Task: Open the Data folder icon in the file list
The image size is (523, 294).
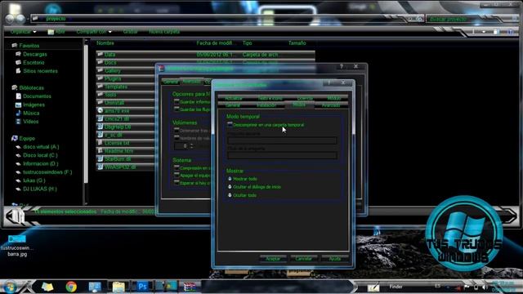Action: pyautogui.click(x=100, y=54)
